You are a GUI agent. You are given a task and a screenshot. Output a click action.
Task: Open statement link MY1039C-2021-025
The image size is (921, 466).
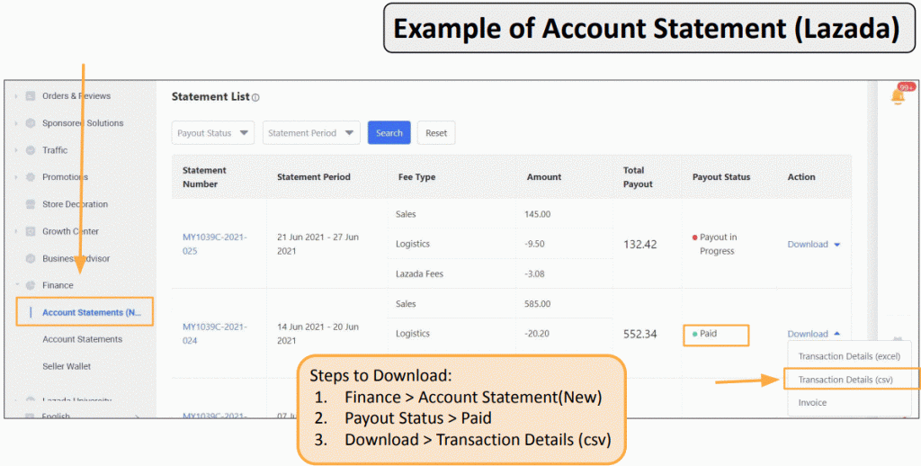coord(215,244)
